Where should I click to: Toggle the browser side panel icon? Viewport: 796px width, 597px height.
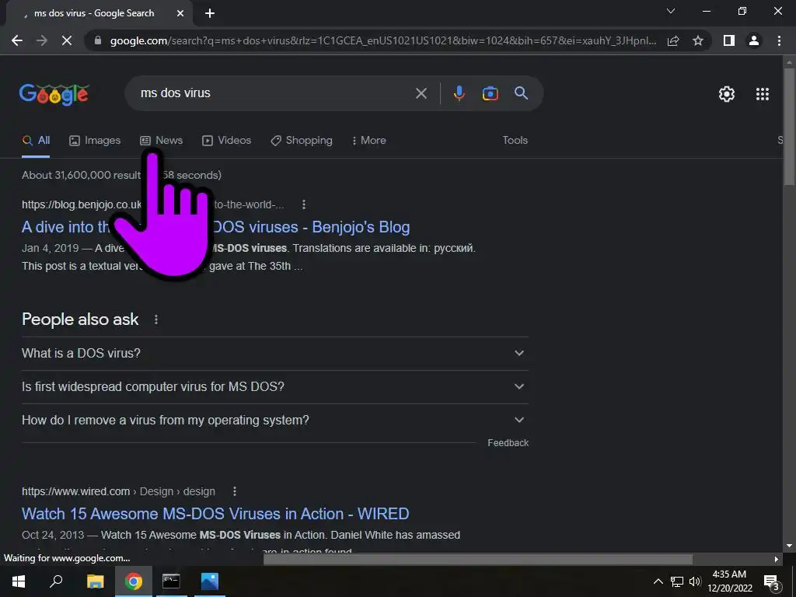coord(729,40)
